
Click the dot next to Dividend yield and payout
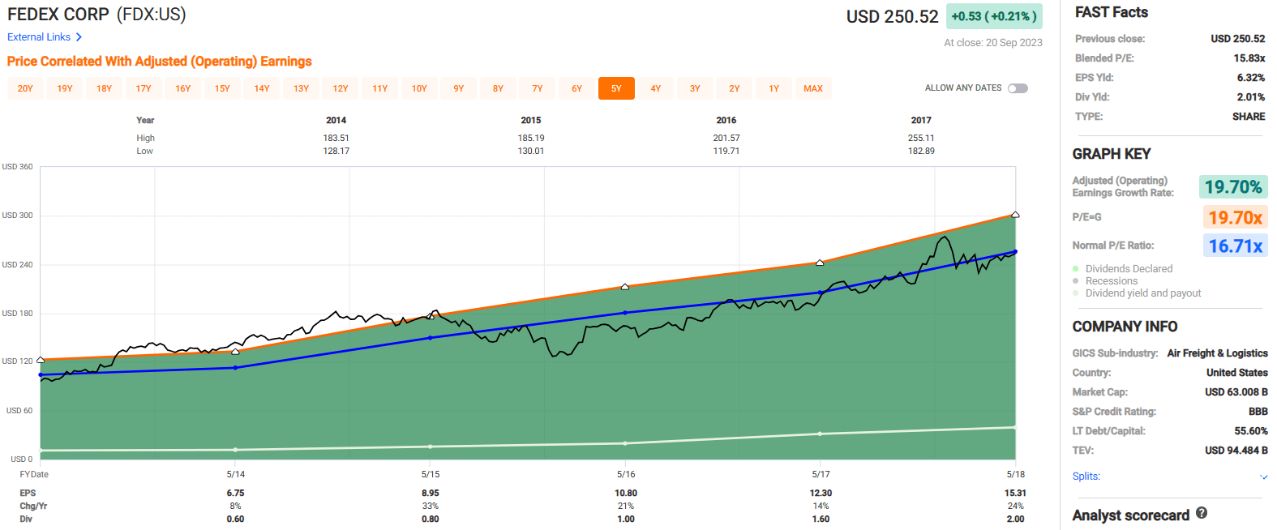pyautogui.click(x=1076, y=293)
